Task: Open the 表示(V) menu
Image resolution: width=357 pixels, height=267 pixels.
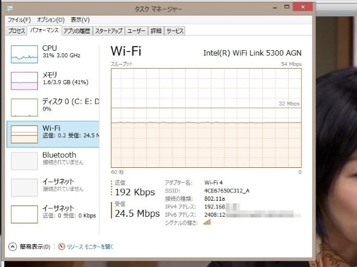Action: tap(80, 20)
